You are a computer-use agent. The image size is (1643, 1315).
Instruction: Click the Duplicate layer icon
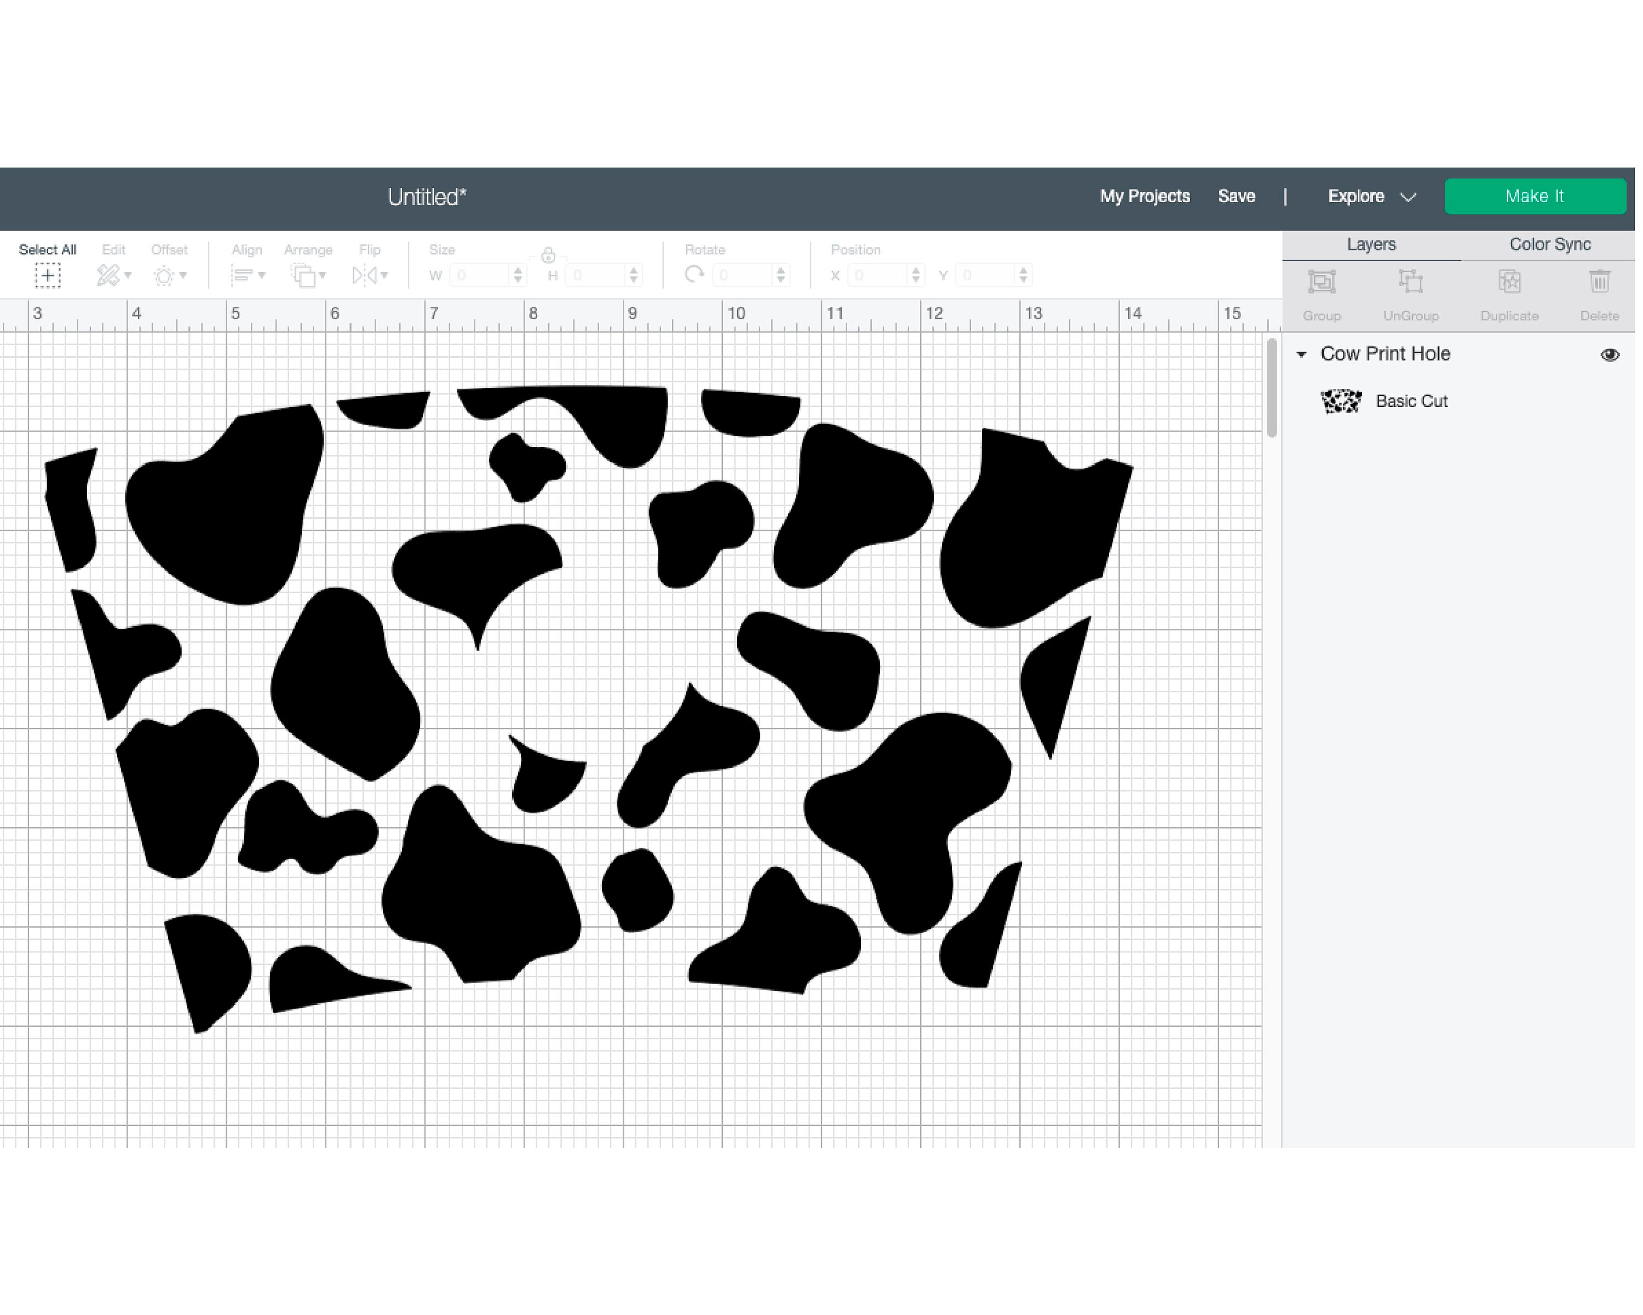tap(1509, 280)
